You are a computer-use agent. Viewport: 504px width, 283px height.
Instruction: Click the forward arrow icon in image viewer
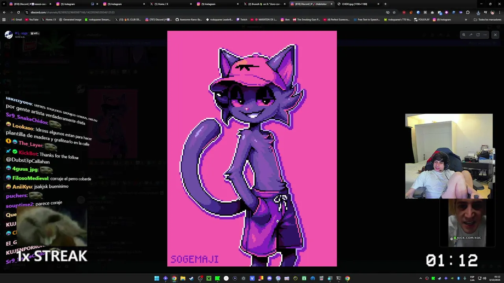(x=471, y=35)
